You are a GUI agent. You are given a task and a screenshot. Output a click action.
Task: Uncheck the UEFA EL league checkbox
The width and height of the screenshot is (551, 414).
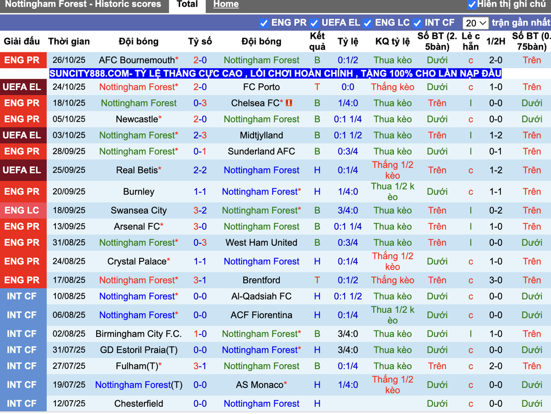coord(314,23)
